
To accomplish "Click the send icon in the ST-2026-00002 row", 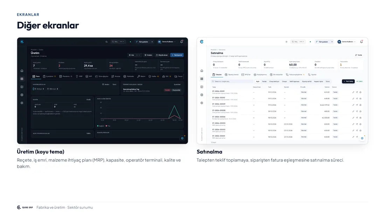I will point(357,131).
